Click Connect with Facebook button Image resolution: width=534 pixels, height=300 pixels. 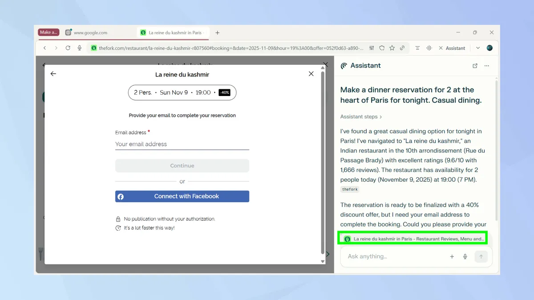click(182, 196)
